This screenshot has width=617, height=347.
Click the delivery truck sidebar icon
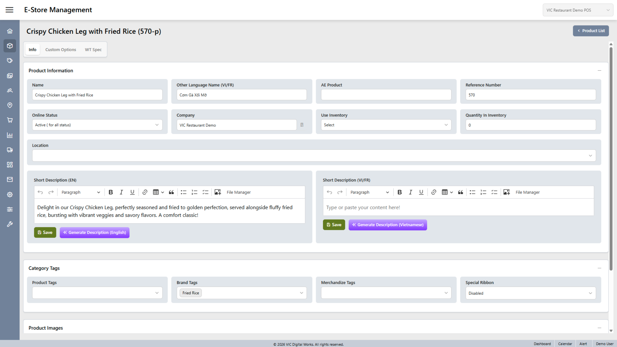[10, 150]
